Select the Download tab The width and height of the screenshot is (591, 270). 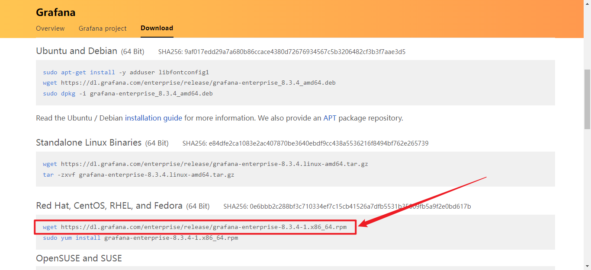pyautogui.click(x=157, y=28)
